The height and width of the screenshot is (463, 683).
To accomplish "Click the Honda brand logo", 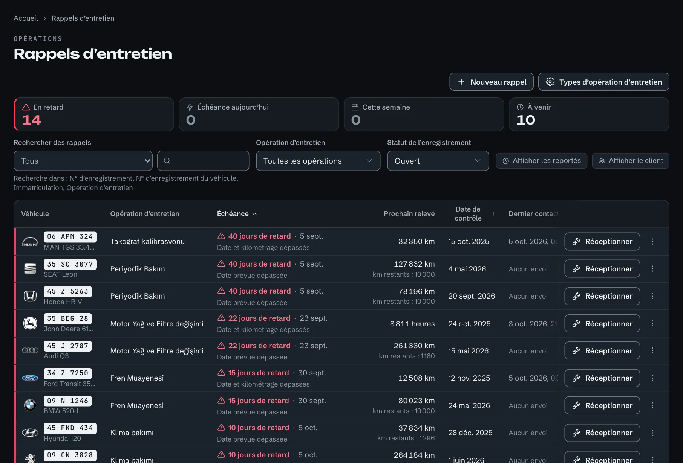I will [x=30, y=296].
